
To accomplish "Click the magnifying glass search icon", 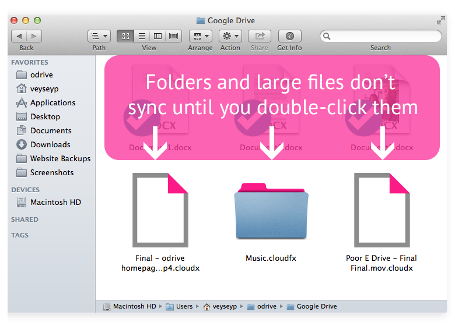I will click(327, 36).
